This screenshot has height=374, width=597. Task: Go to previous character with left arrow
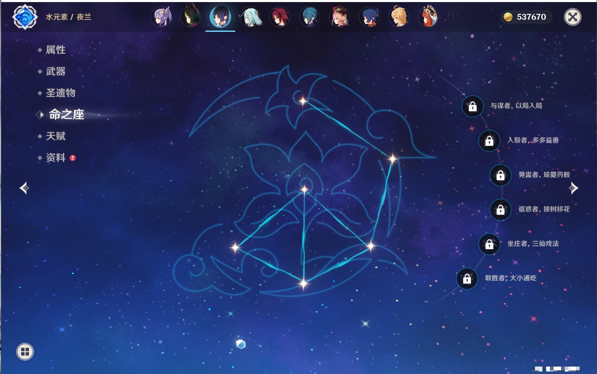coord(24,188)
